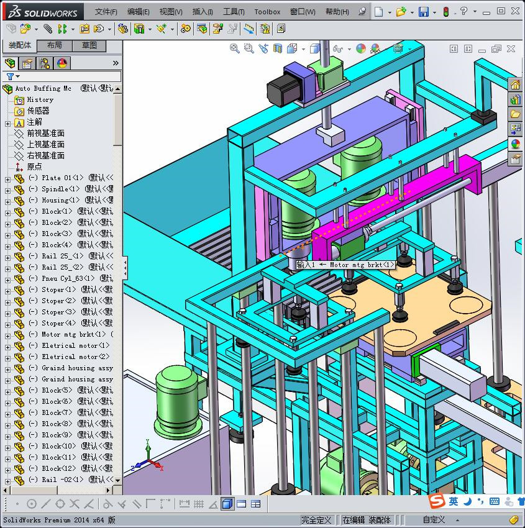The width and height of the screenshot is (525, 528).
Task: Click the Move Component icon
Action: coord(99,29)
